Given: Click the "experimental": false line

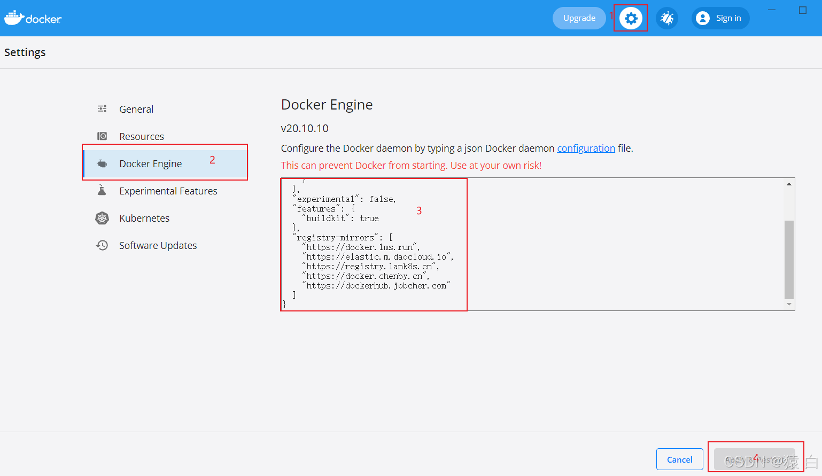Looking at the screenshot, I should [x=344, y=199].
